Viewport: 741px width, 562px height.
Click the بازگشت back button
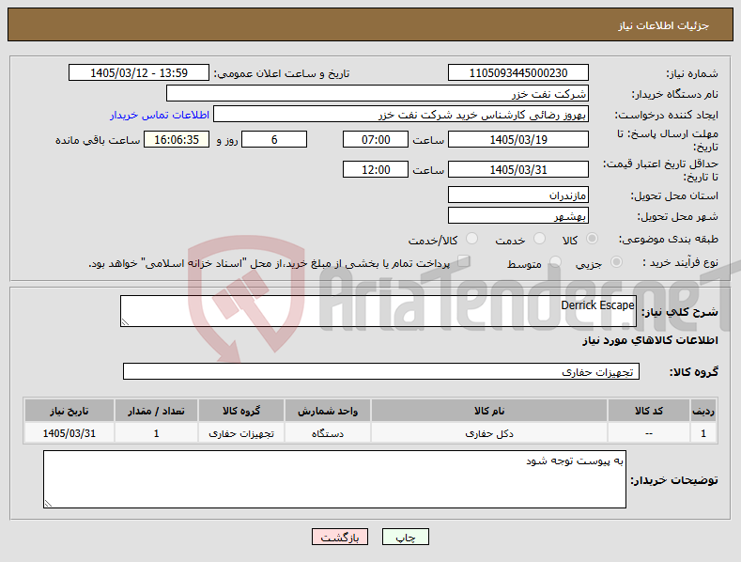(340, 537)
